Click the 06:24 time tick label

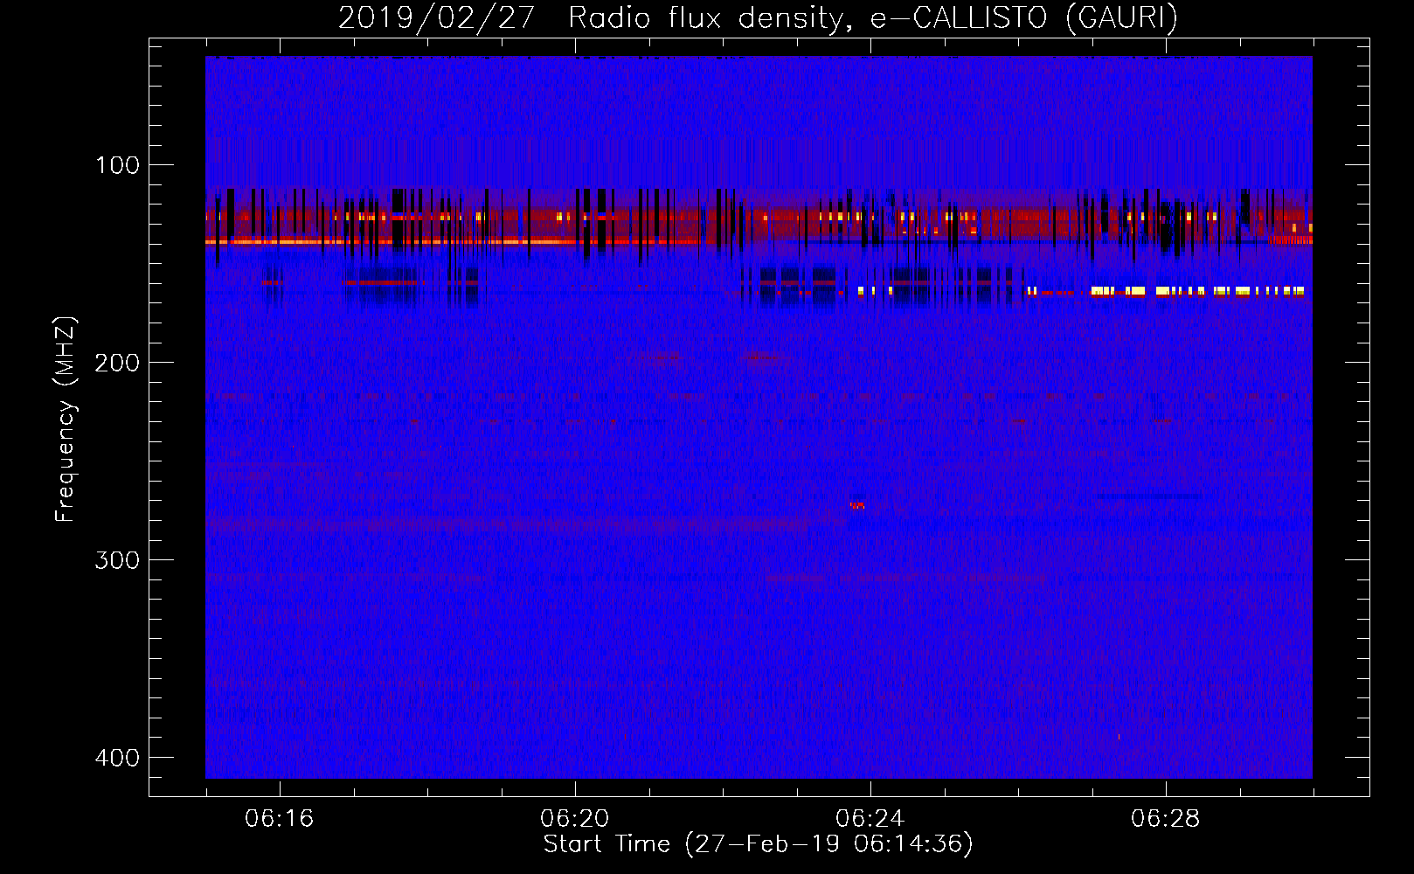[870, 819]
